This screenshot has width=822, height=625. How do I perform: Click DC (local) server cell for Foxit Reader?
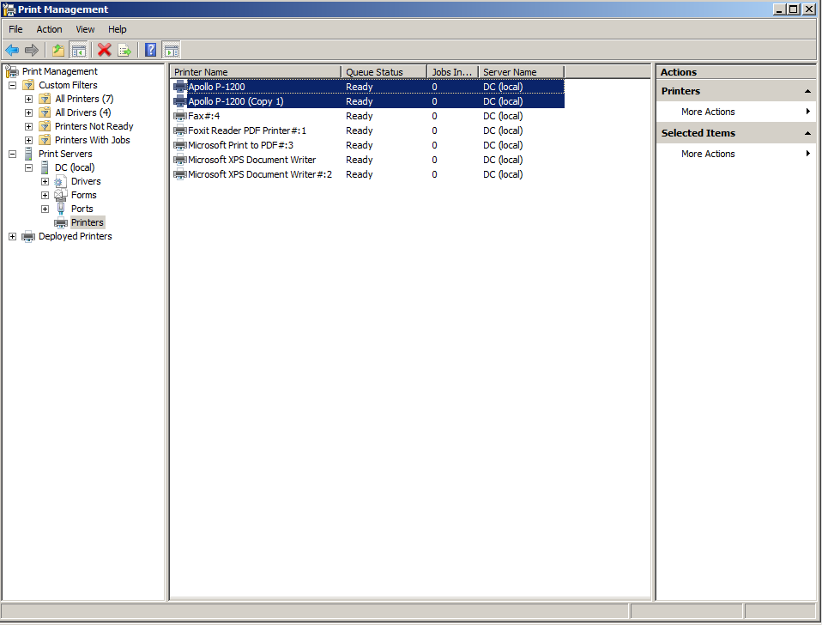pyautogui.click(x=503, y=130)
